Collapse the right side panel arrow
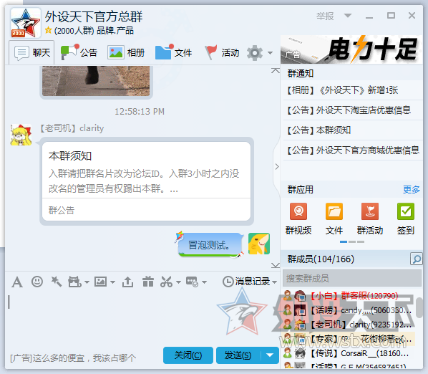This screenshot has width=428, height=374. coord(277,166)
